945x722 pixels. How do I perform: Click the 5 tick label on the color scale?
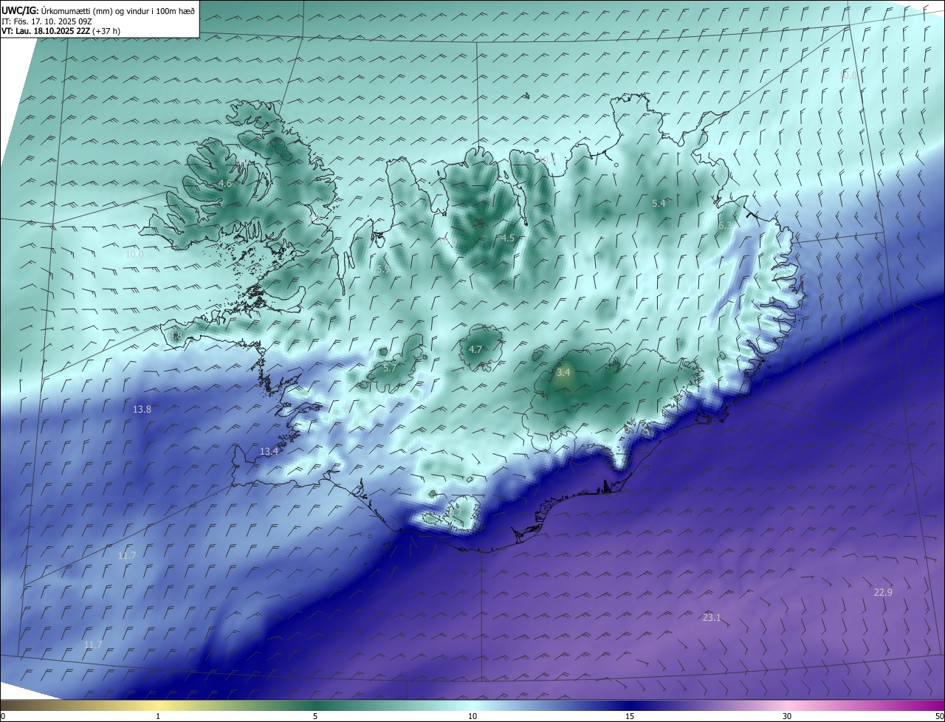(315, 716)
